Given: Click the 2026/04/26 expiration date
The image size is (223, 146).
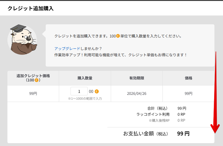Looking at the screenshot, I should click(x=136, y=93).
